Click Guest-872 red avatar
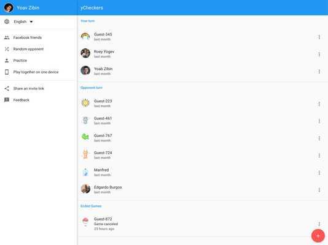Screen dimensions: 328x245 click(85, 222)
